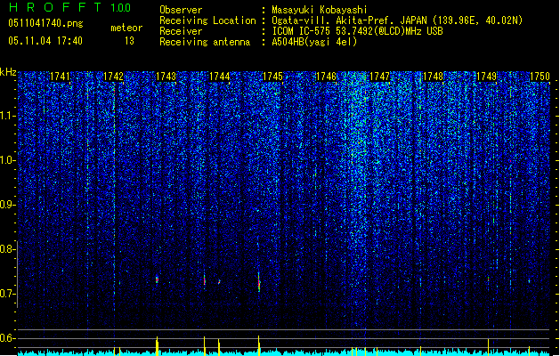The height and width of the screenshot is (356, 560).
Task: Click the 1743 time marker
Action: coord(166,77)
